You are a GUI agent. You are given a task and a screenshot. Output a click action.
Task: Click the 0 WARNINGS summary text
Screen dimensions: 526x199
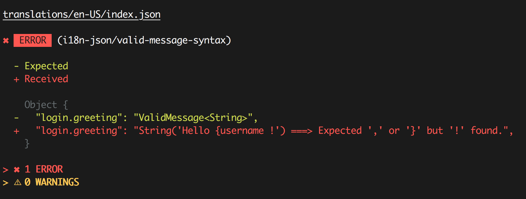point(52,182)
